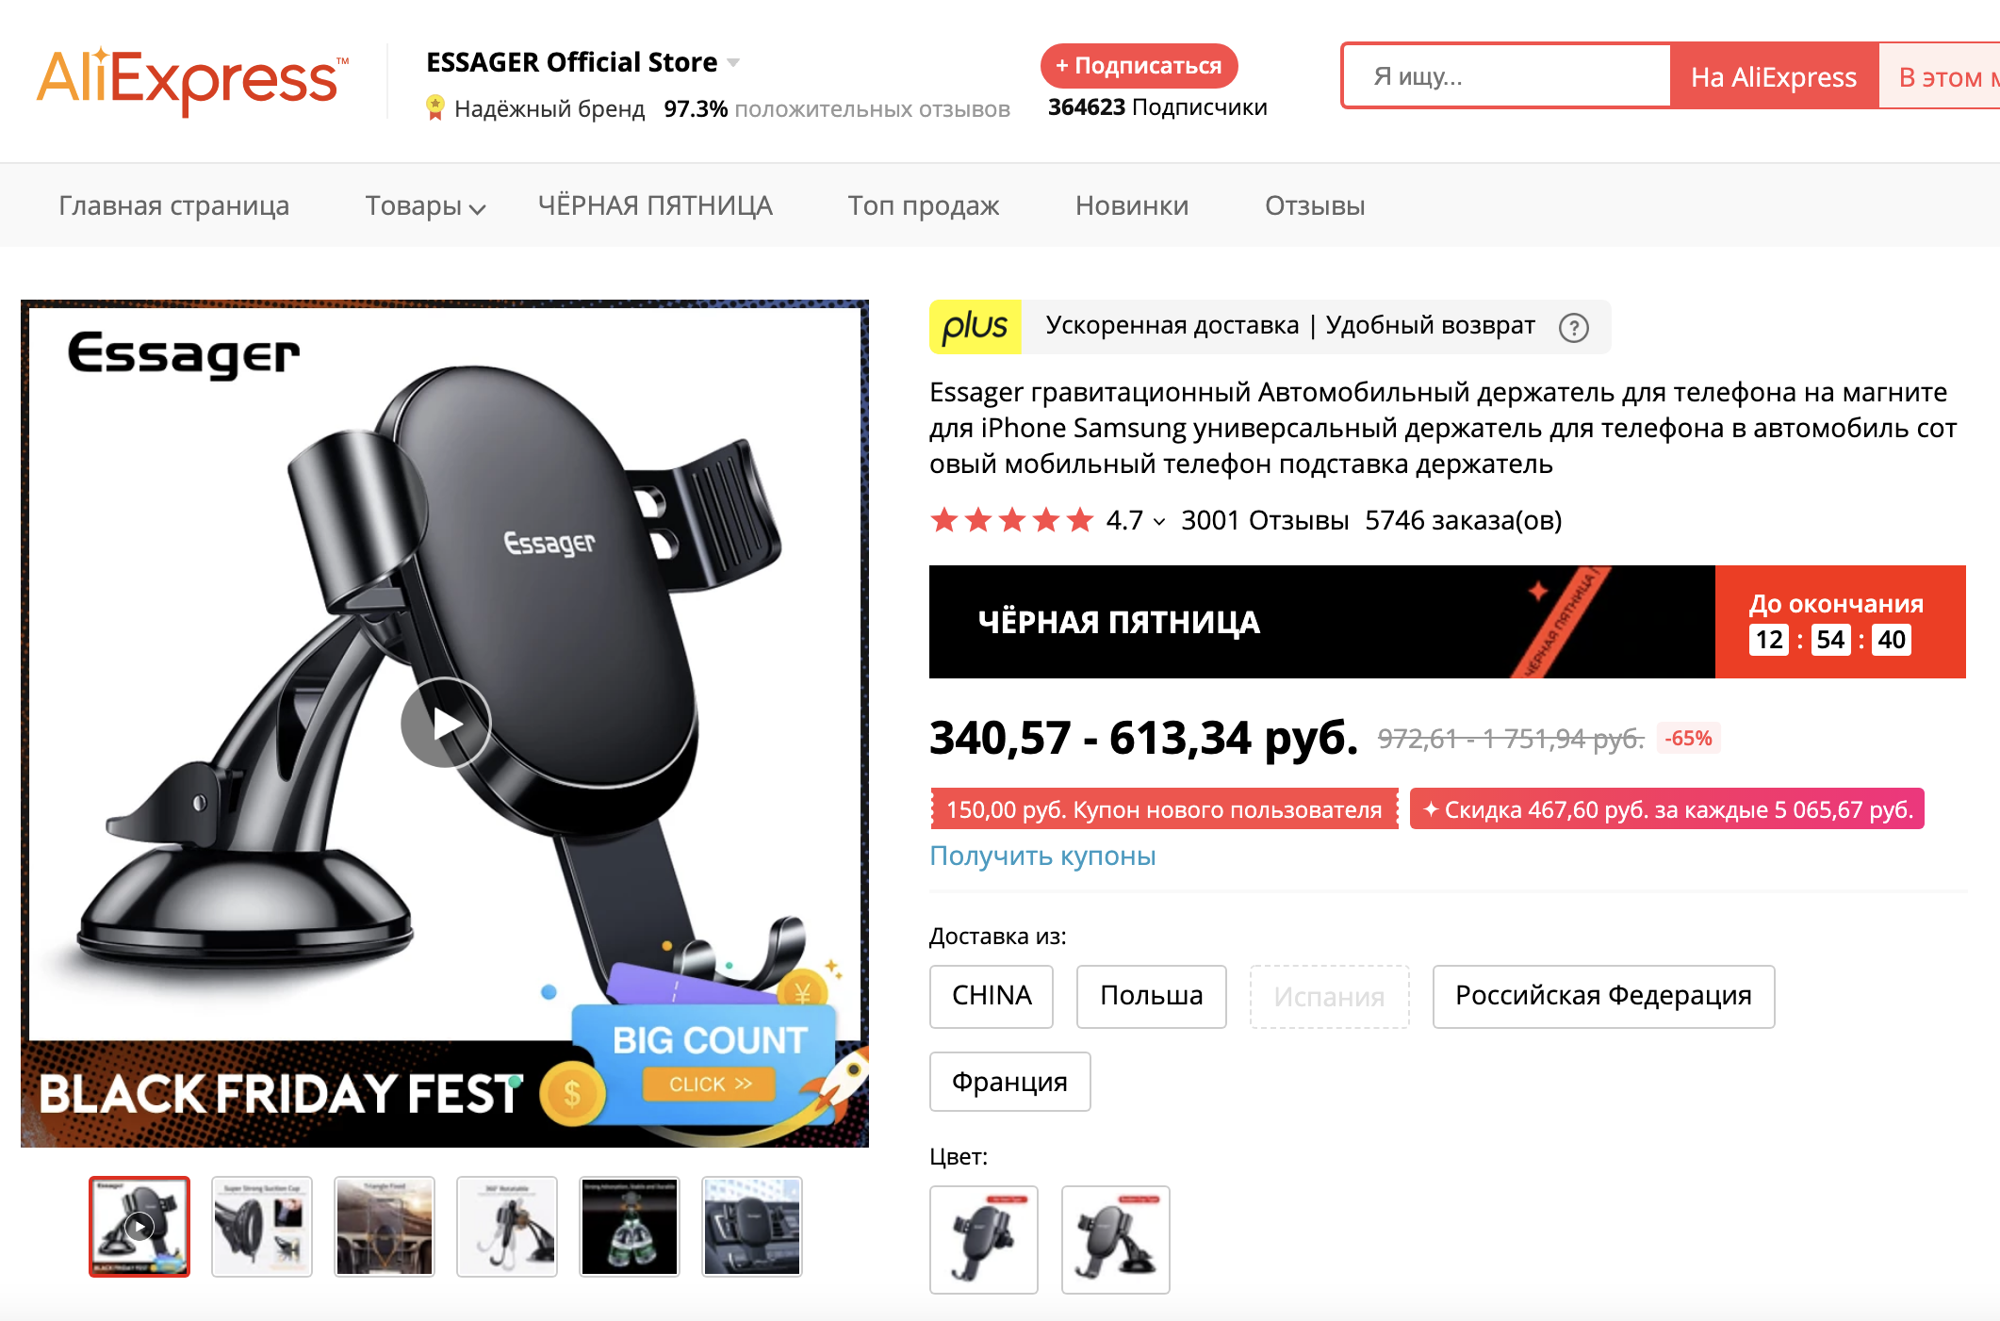Click the trusted brand medal icon
This screenshot has width=2000, height=1321.
pyautogui.click(x=434, y=108)
